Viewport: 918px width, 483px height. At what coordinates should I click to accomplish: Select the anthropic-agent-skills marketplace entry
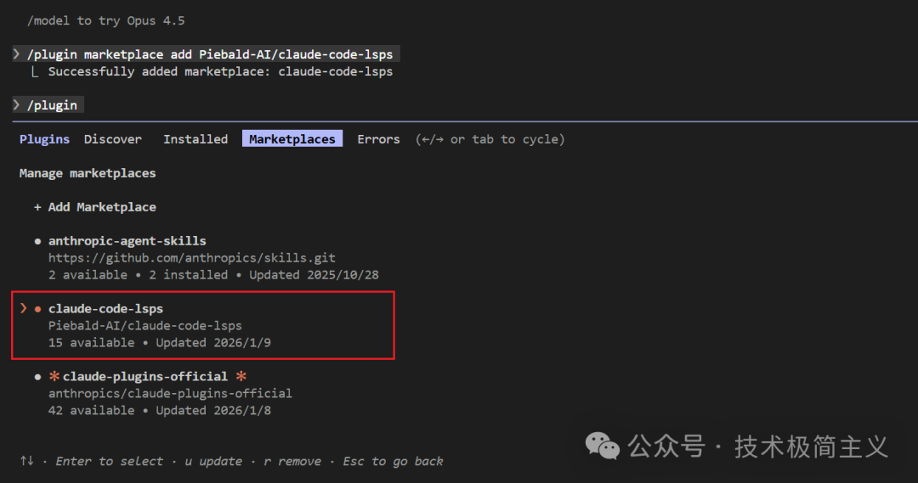pyautogui.click(x=127, y=241)
